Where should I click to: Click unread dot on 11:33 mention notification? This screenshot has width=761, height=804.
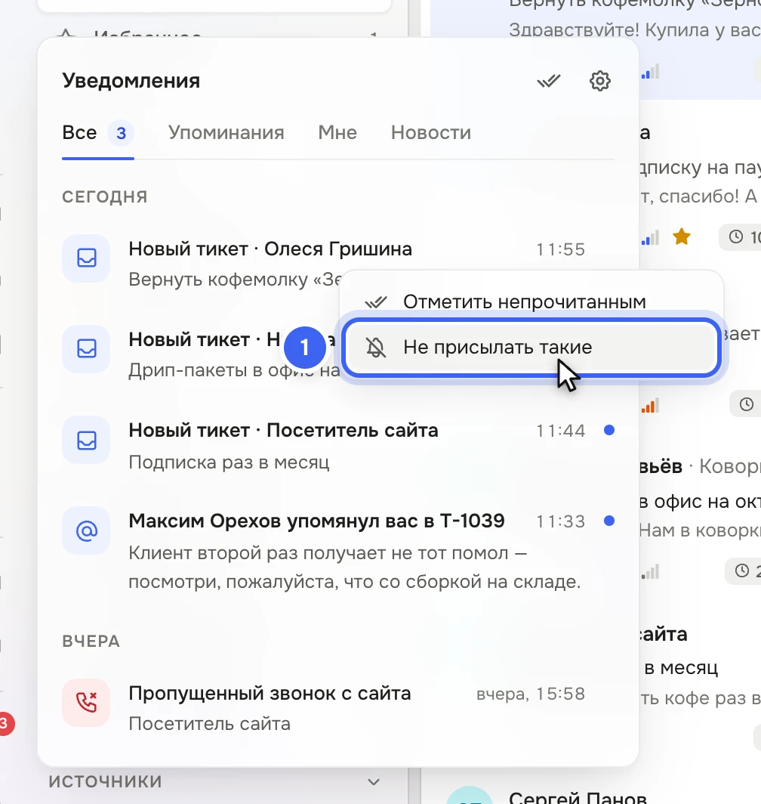(609, 521)
